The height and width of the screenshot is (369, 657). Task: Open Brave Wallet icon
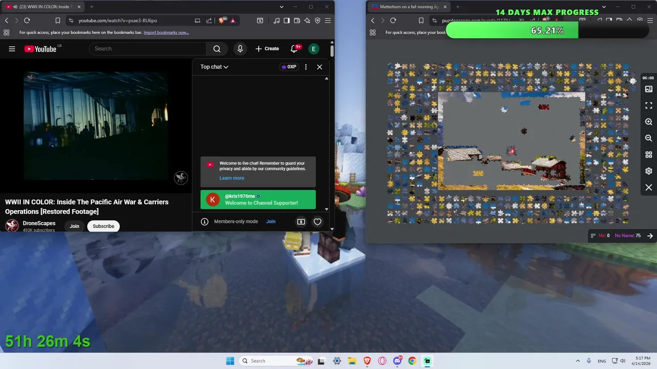[x=297, y=20]
